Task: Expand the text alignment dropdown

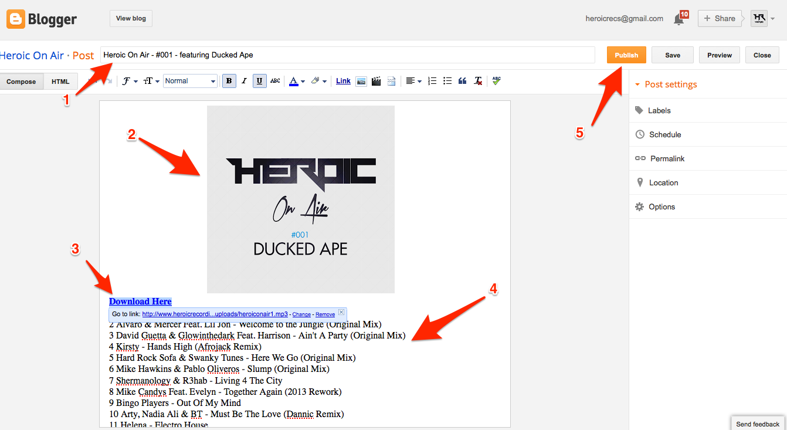Action: point(414,81)
